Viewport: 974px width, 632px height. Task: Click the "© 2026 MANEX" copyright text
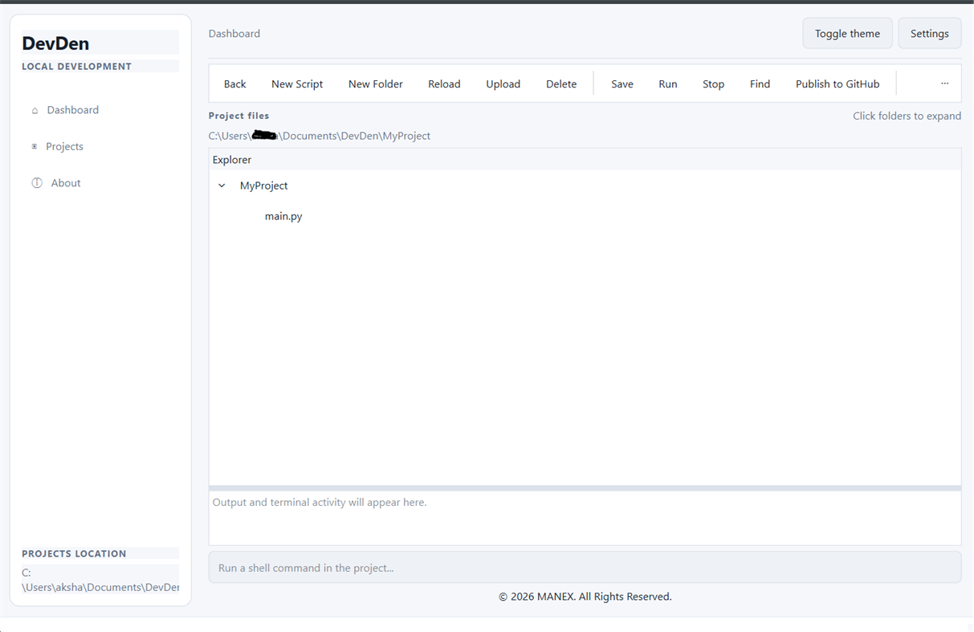585,597
